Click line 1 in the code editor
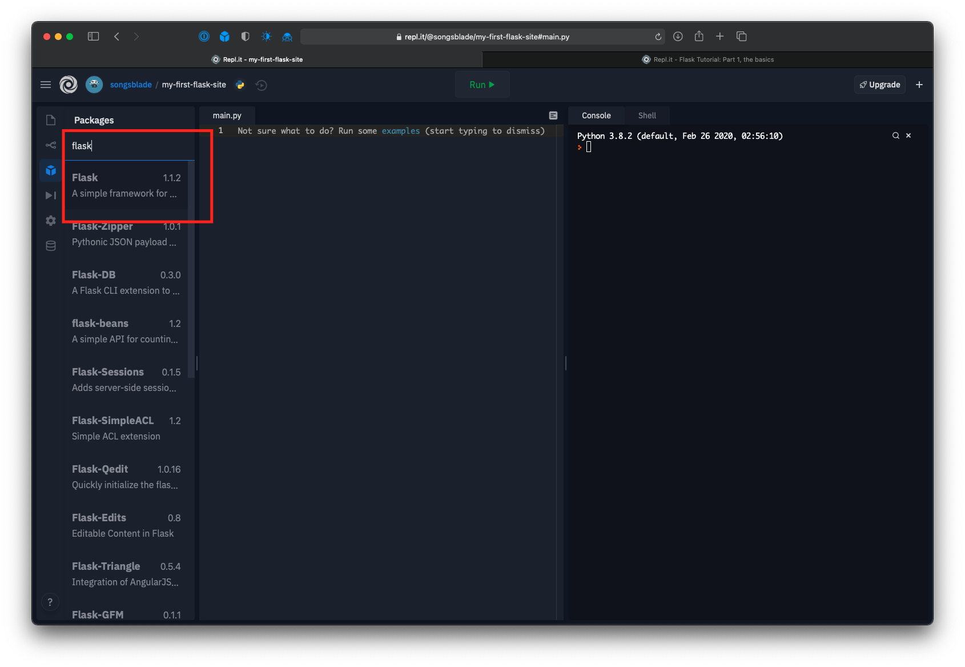This screenshot has height=667, width=965. click(x=381, y=131)
